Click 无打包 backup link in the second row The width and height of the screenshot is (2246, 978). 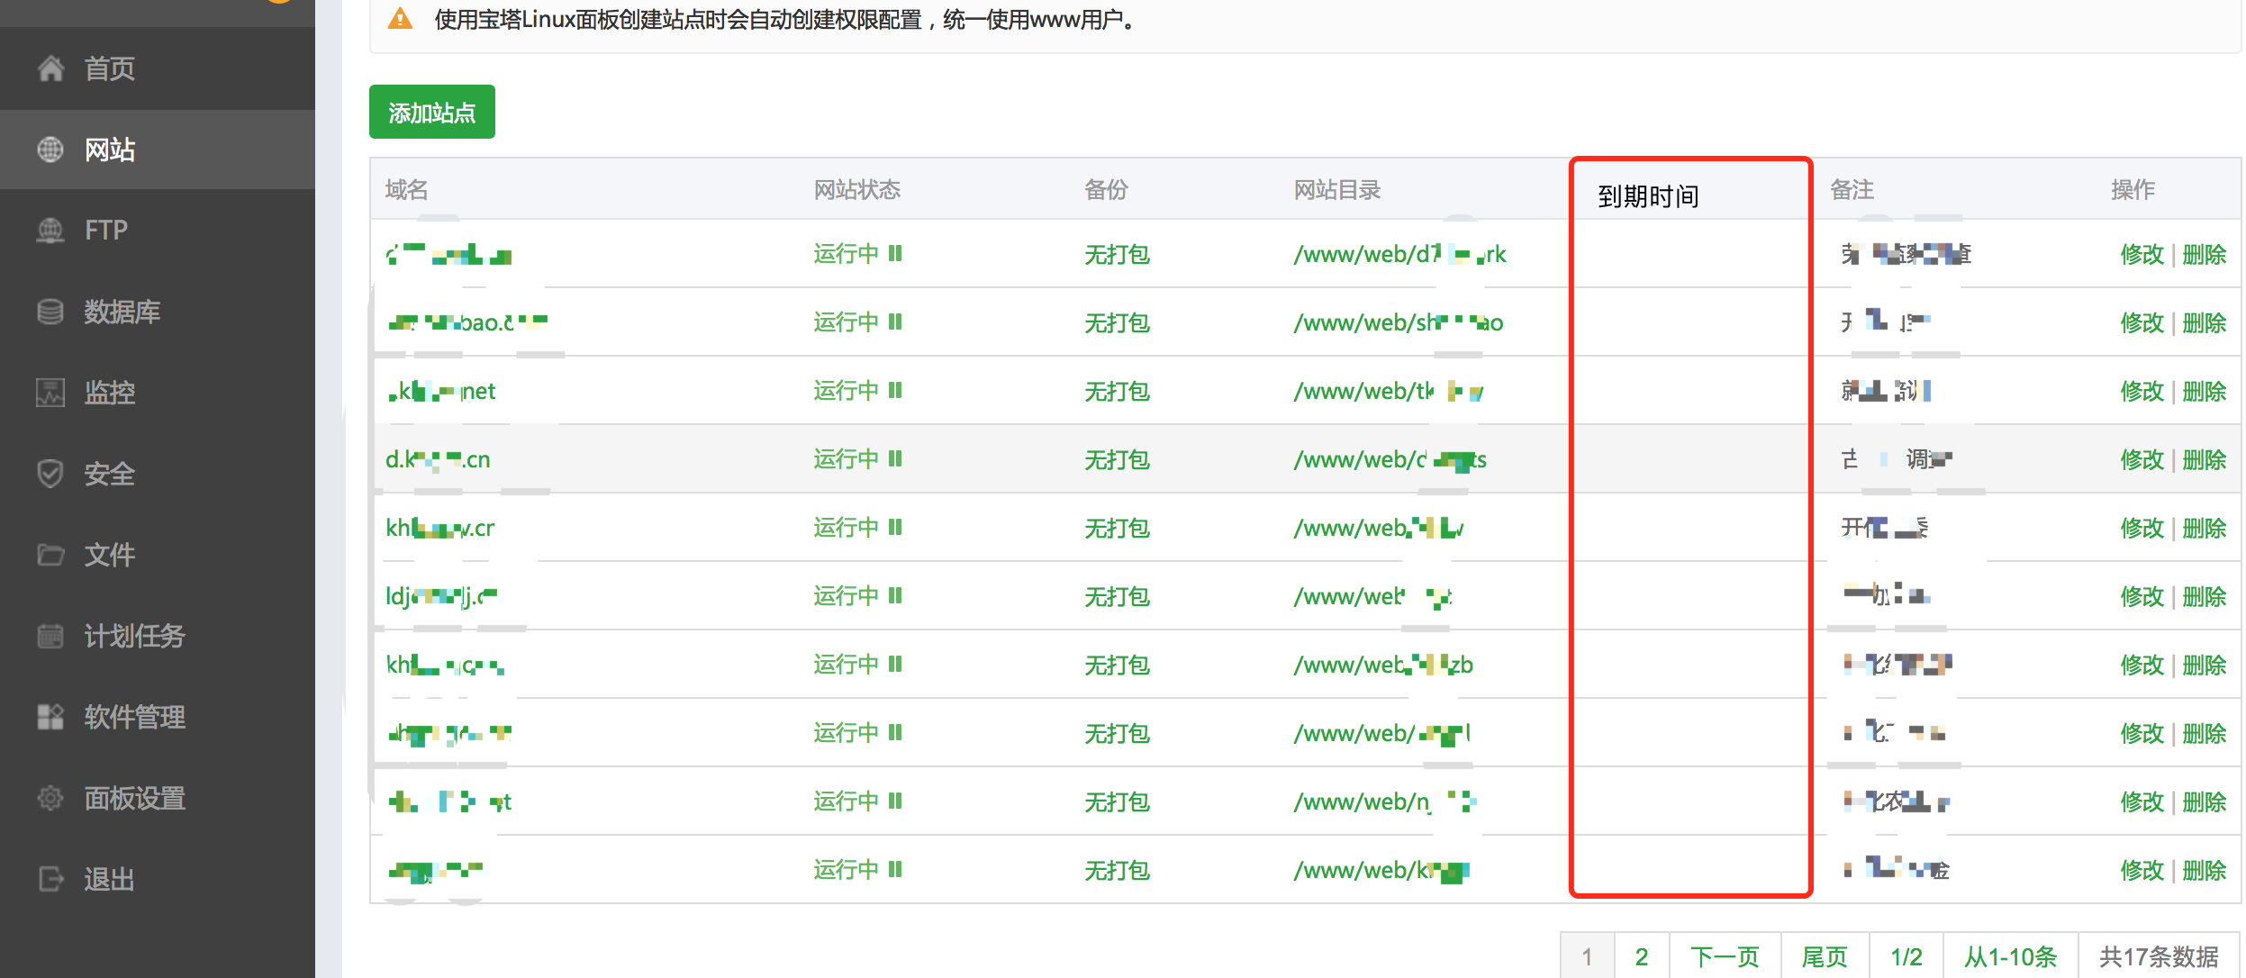coord(1117,323)
